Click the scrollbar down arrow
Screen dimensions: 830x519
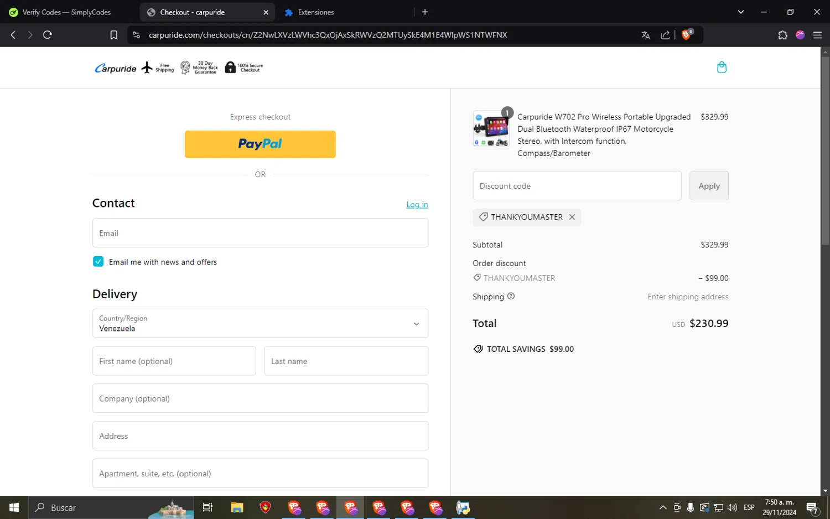pos(825,490)
